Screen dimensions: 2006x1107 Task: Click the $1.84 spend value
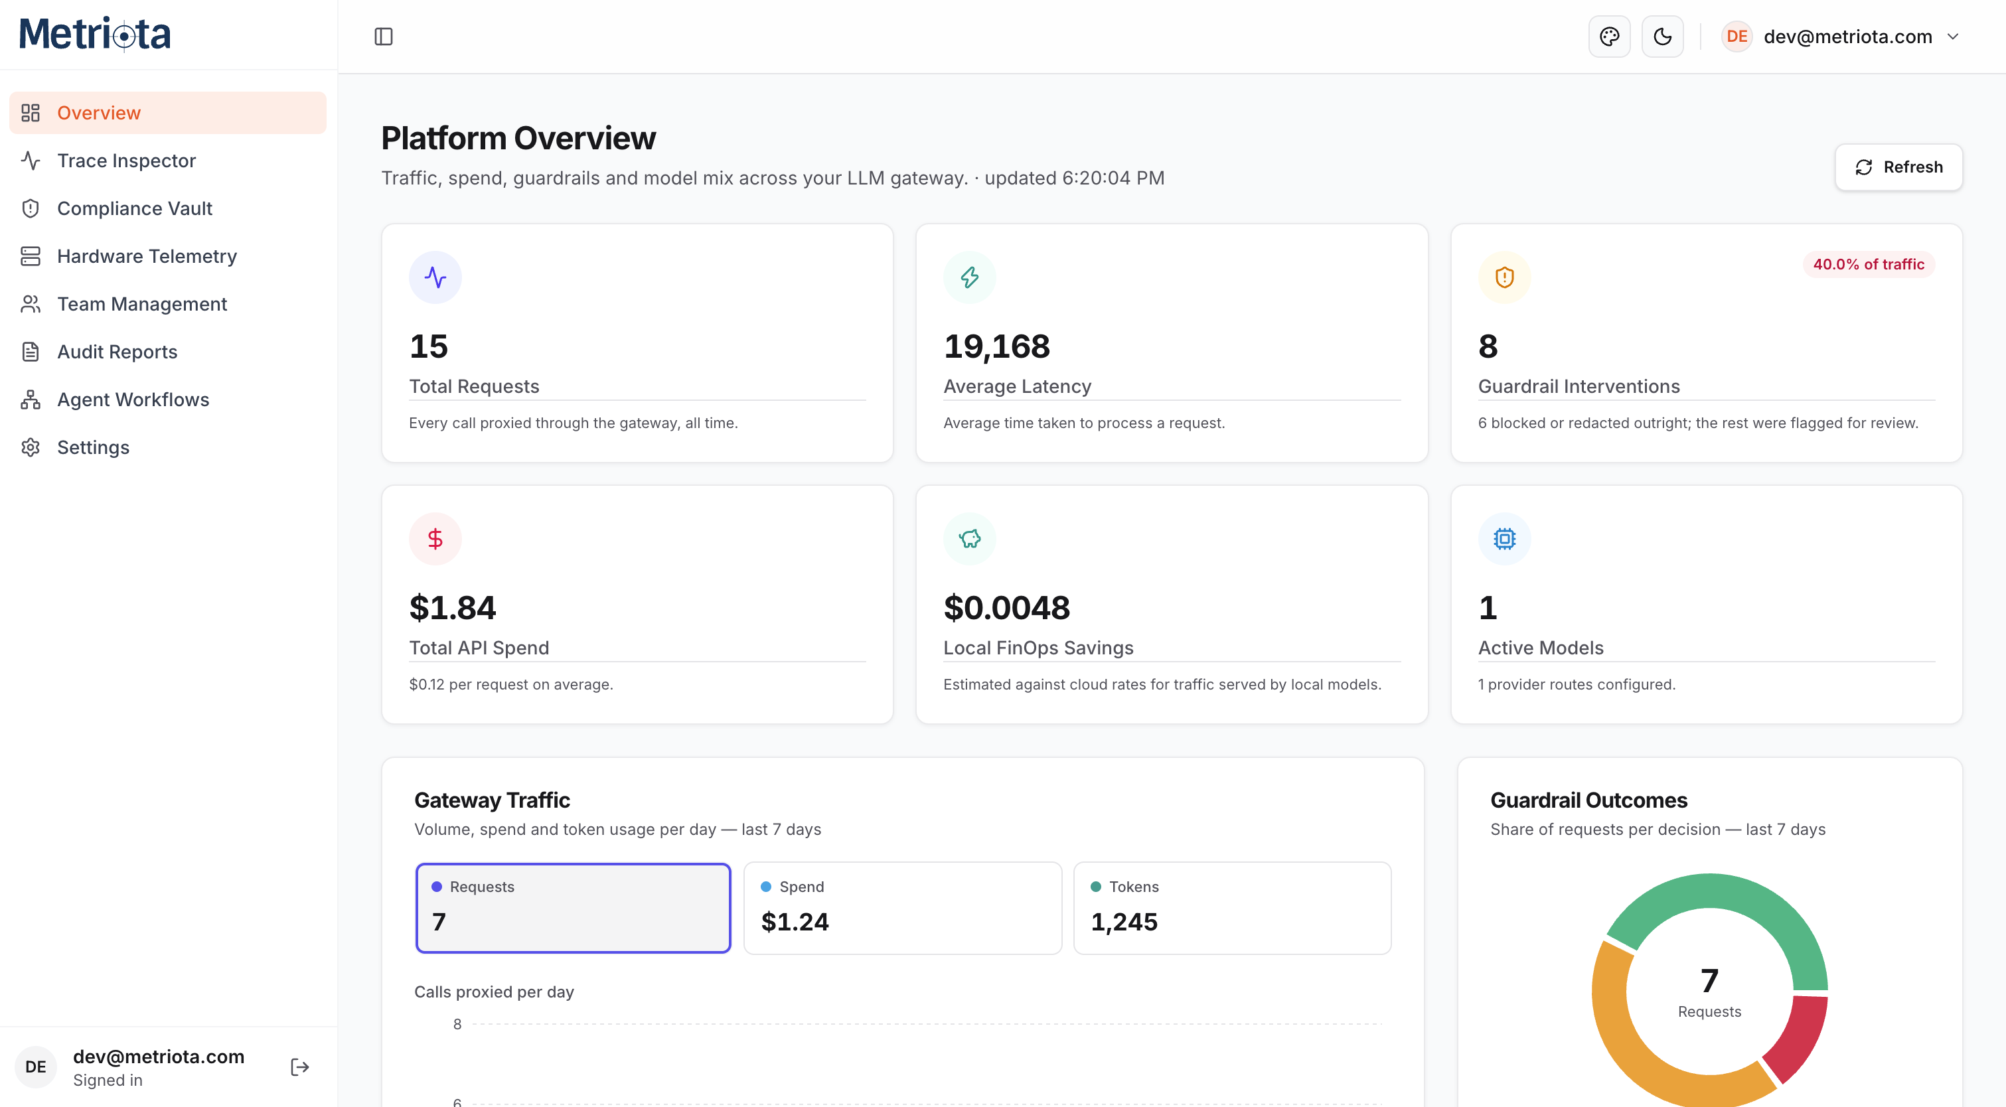click(x=453, y=607)
